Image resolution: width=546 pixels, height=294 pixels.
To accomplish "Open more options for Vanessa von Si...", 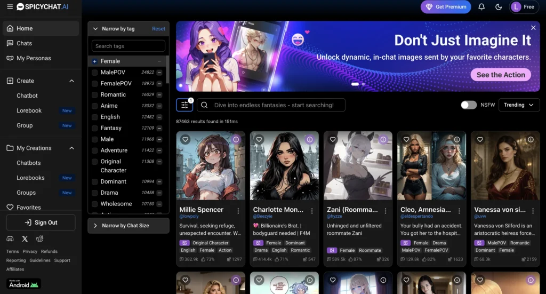I will point(533,211).
